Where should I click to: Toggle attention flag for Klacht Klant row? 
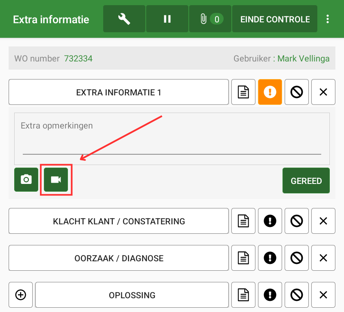[270, 221]
